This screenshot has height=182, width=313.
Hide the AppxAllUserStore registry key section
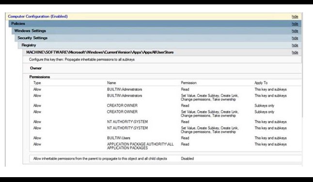coord(295,52)
